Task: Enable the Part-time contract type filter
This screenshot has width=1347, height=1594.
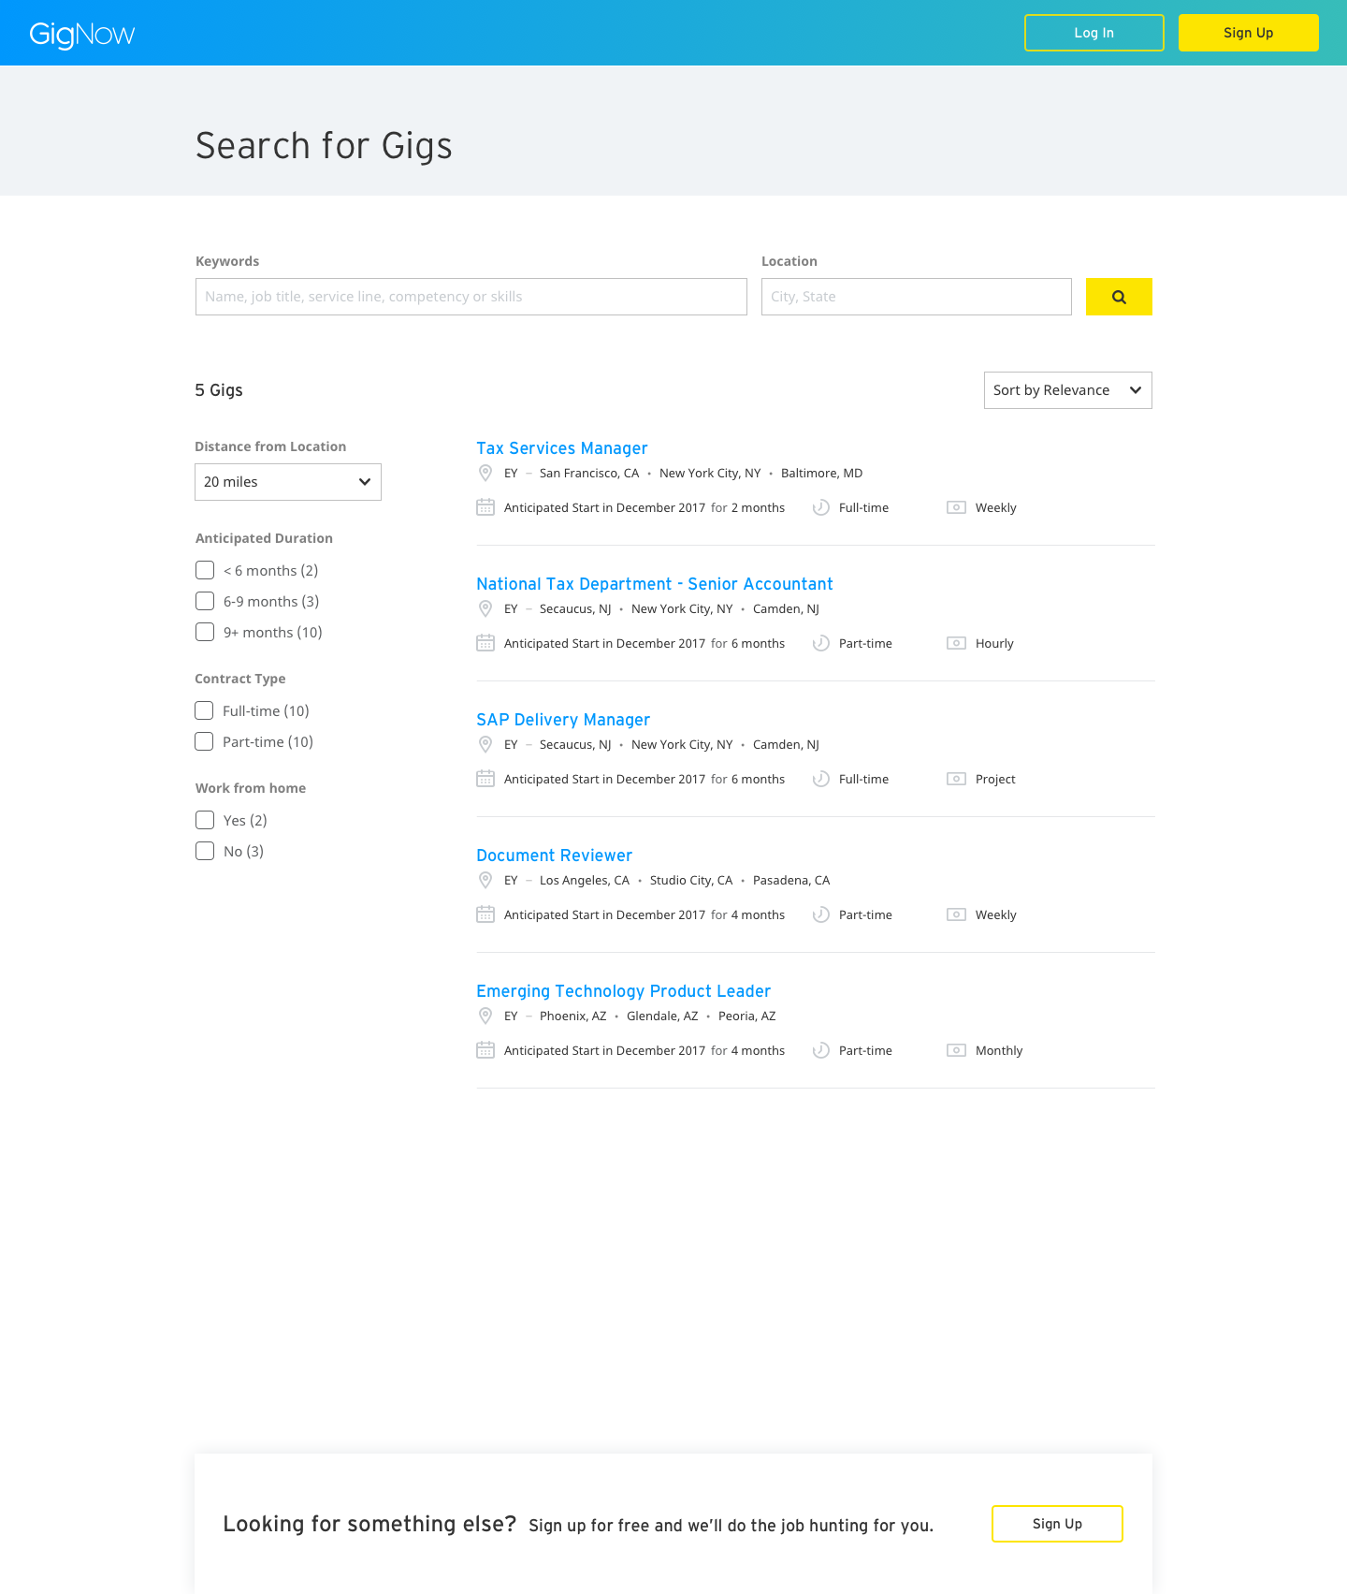Action: point(204,741)
